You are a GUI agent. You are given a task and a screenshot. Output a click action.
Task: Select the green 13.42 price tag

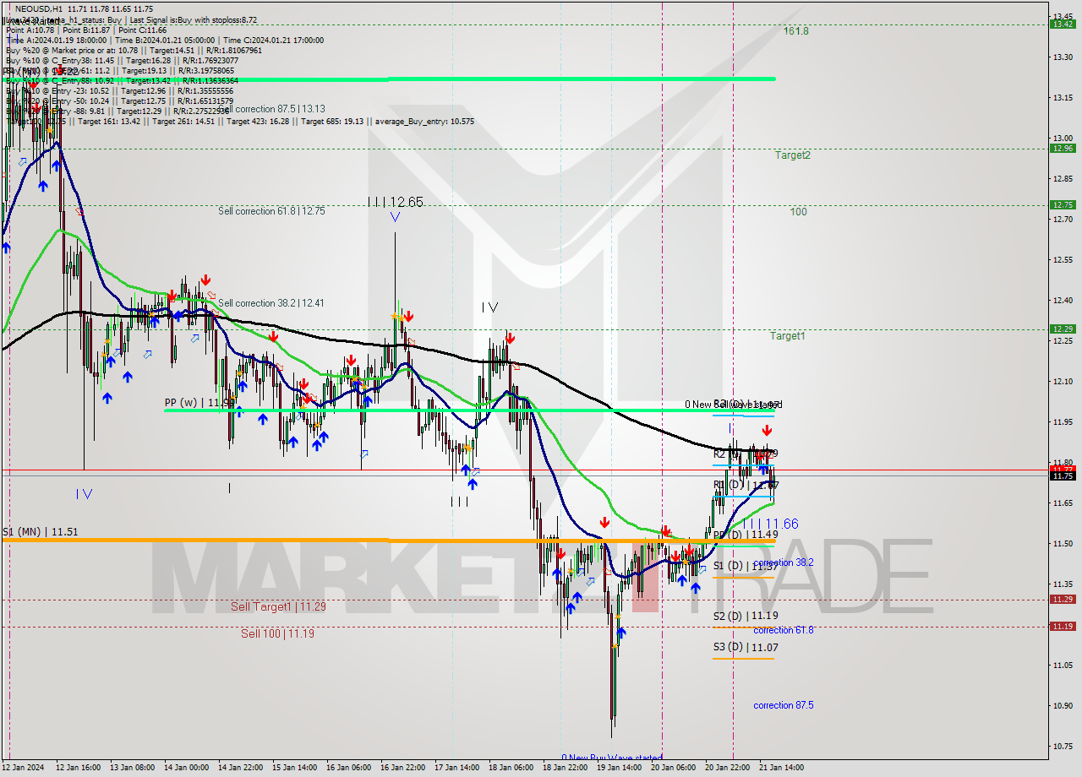pos(1062,24)
